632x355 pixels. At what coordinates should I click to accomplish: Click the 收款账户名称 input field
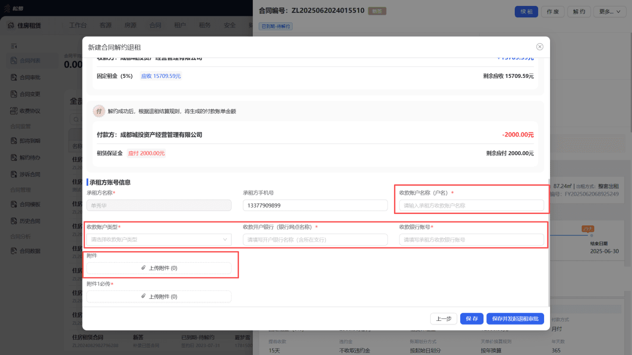[472, 206]
